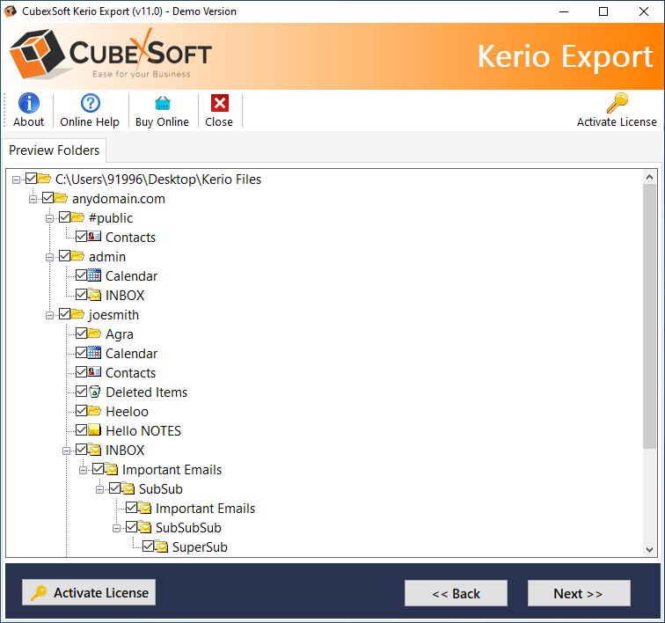
Task: Uncheck the #public folder checkbox
Action: 64,217
